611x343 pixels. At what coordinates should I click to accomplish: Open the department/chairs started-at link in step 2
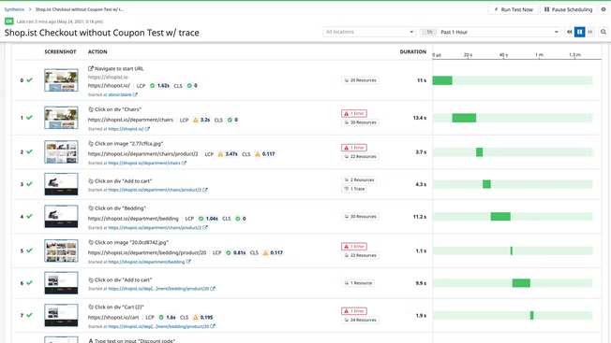(143, 163)
